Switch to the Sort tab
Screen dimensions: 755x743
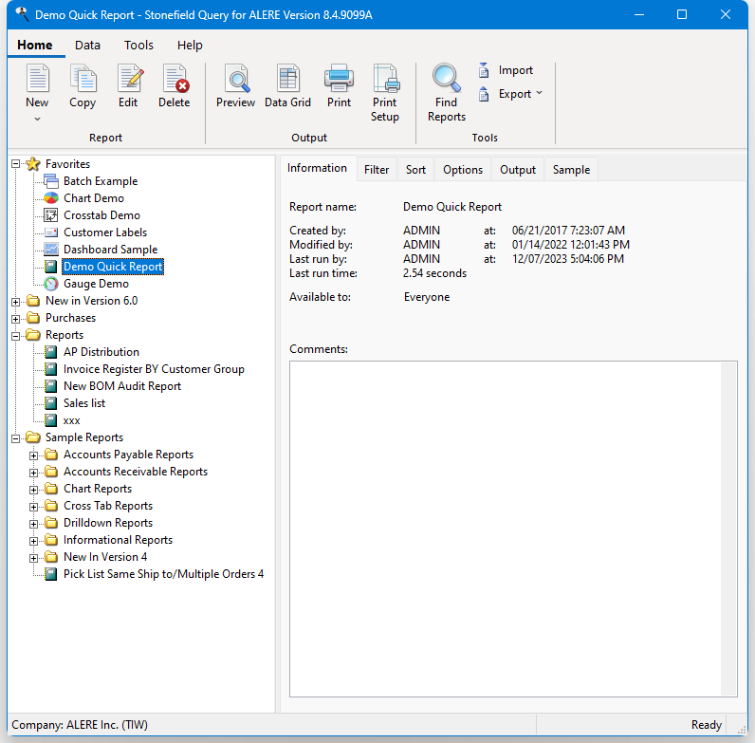(415, 170)
